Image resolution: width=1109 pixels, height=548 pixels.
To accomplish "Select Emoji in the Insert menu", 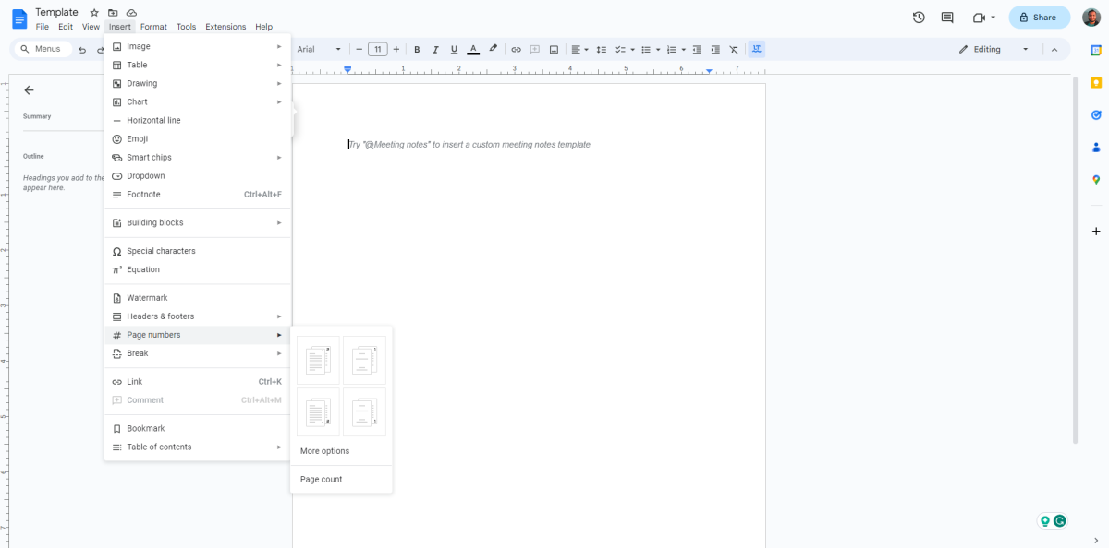I will (198, 138).
